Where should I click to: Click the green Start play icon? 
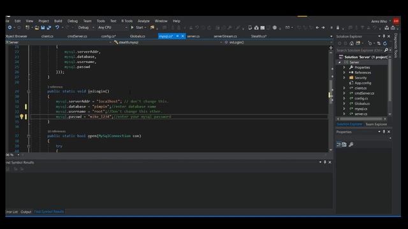[132, 27]
